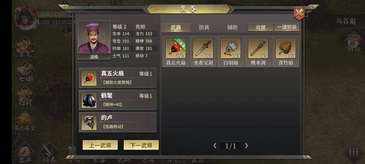
Task: Open equipped 的卢 horse slot
Action: pyautogui.click(x=118, y=122)
